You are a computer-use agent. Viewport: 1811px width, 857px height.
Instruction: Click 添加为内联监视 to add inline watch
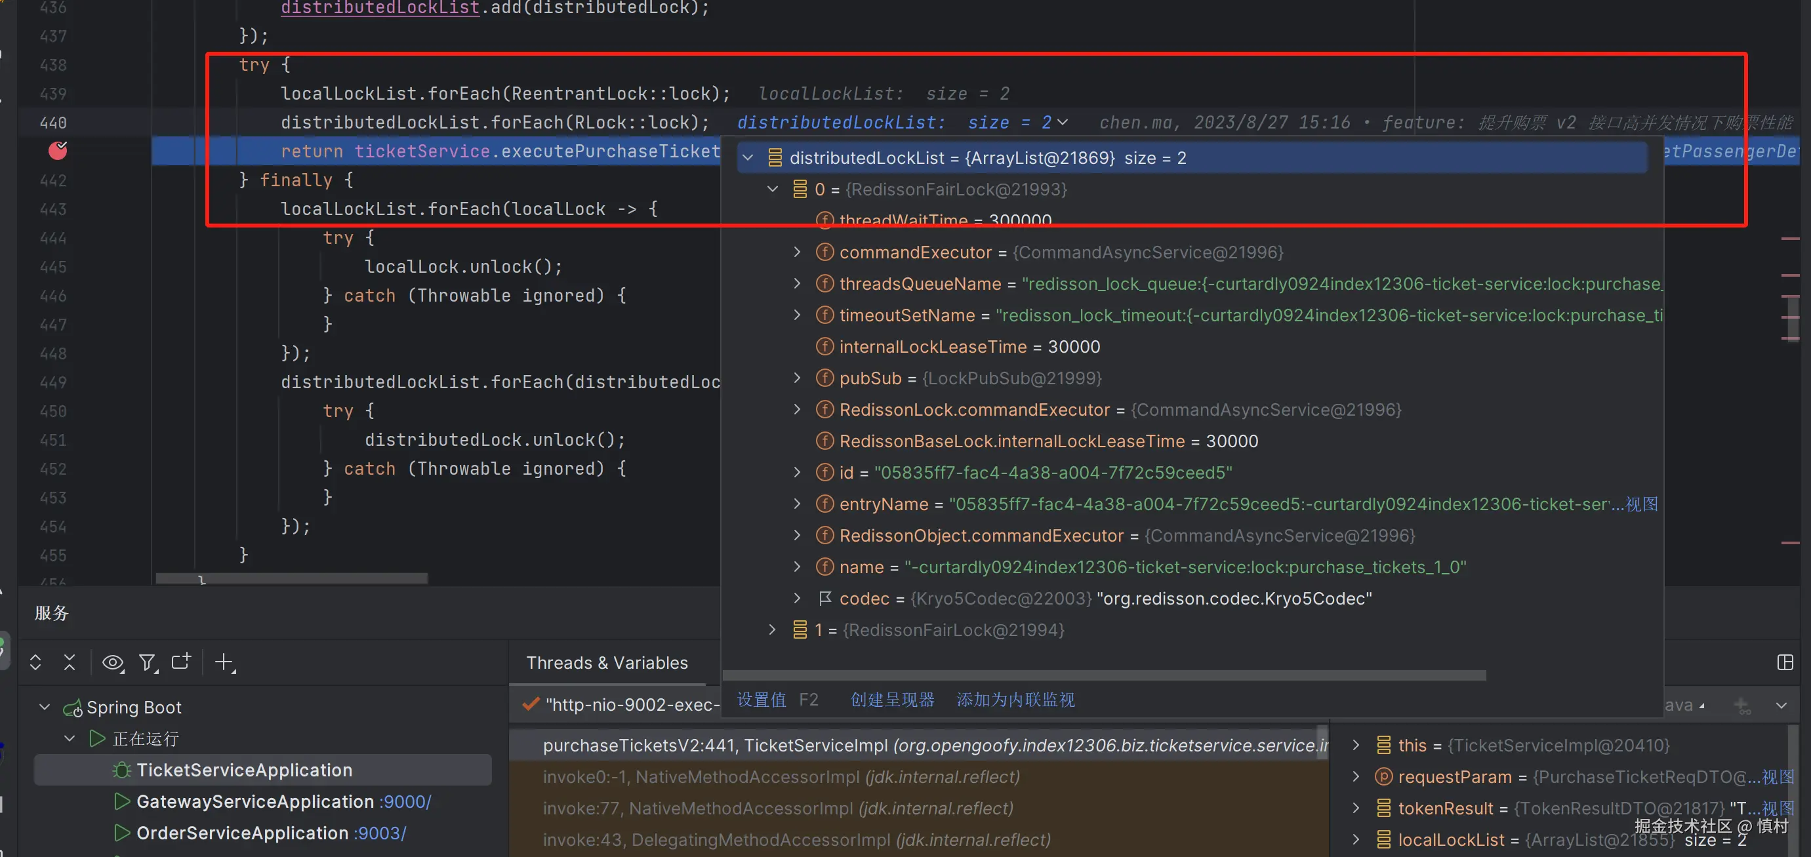point(1015,700)
